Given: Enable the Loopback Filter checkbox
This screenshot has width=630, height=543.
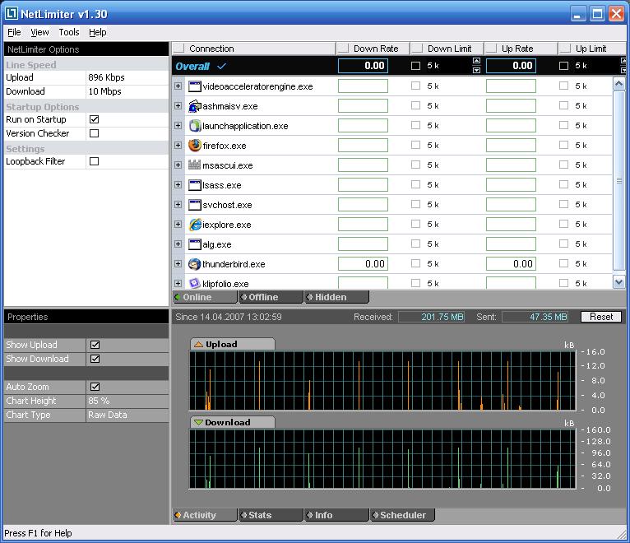Looking at the screenshot, I should [x=95, y=161].
